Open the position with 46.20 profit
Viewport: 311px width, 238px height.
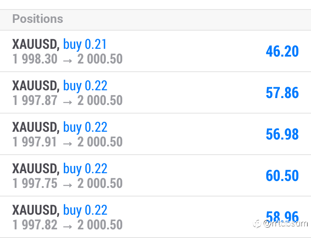(155, 51)
